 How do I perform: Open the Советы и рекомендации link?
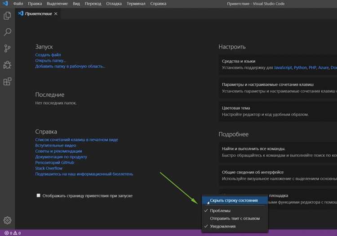coord(58,151)
